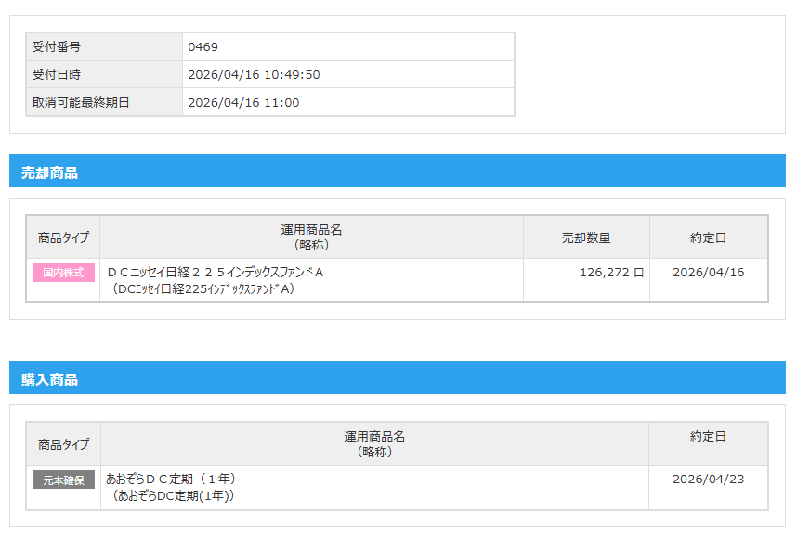
Task: Click the pink 国内株式 product type badge
Action: click(64, 273)
